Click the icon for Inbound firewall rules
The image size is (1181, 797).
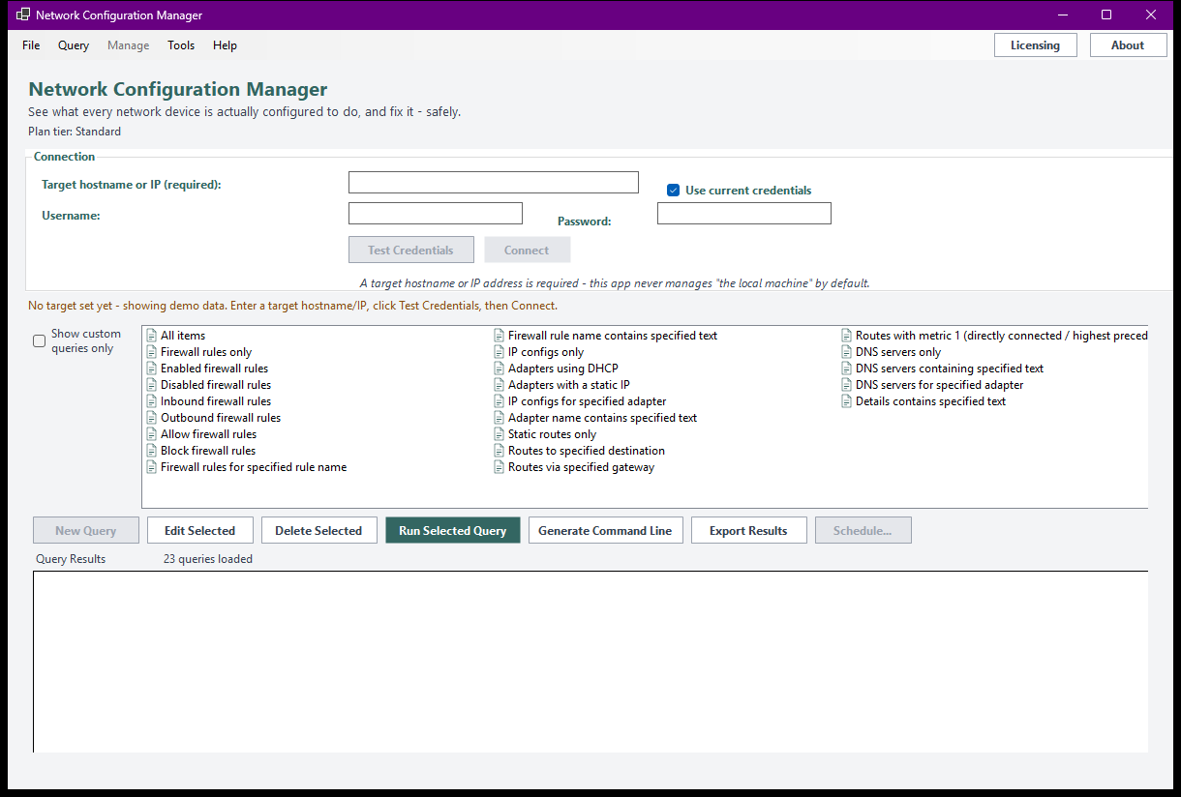(151, 401)
